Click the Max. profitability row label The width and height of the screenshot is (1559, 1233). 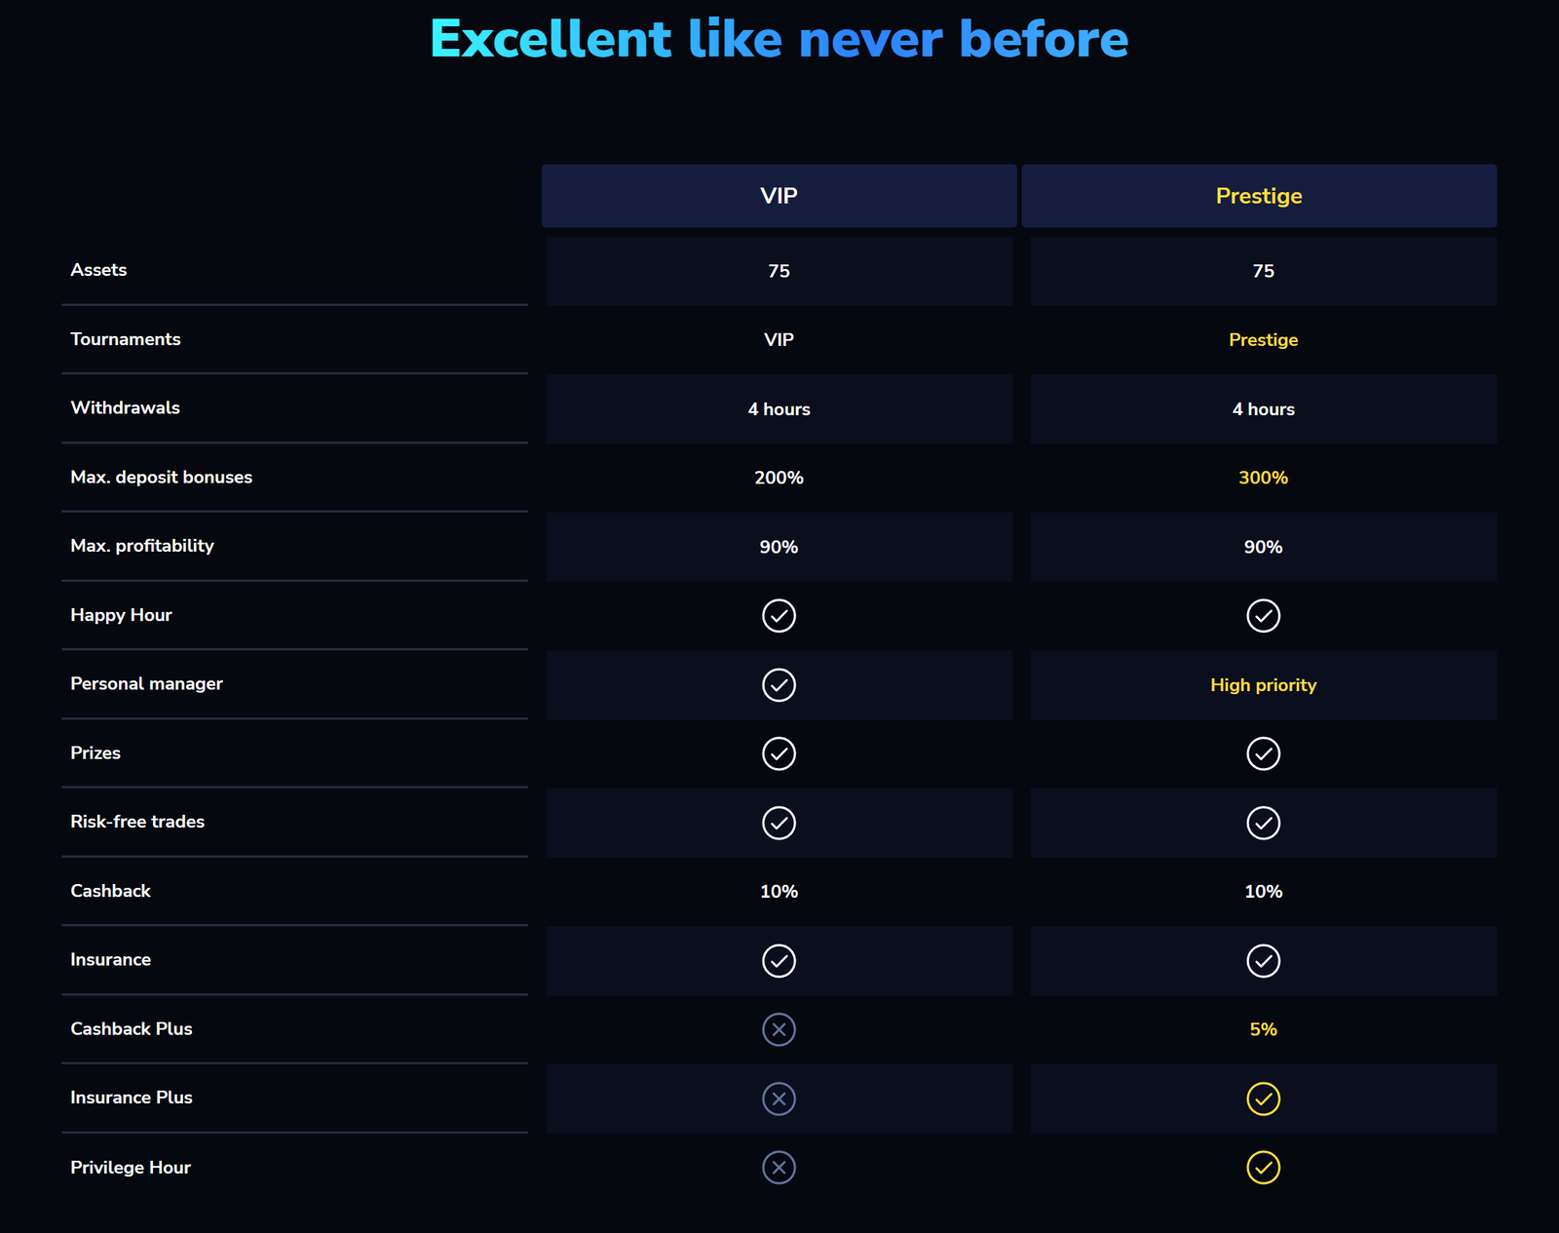pos(142,546)
